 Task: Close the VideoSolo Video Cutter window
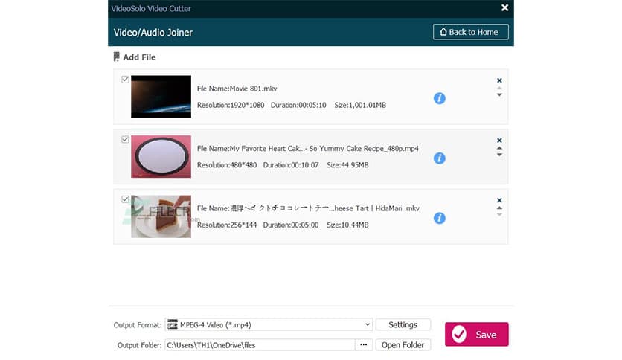click(x=504, y=8)
